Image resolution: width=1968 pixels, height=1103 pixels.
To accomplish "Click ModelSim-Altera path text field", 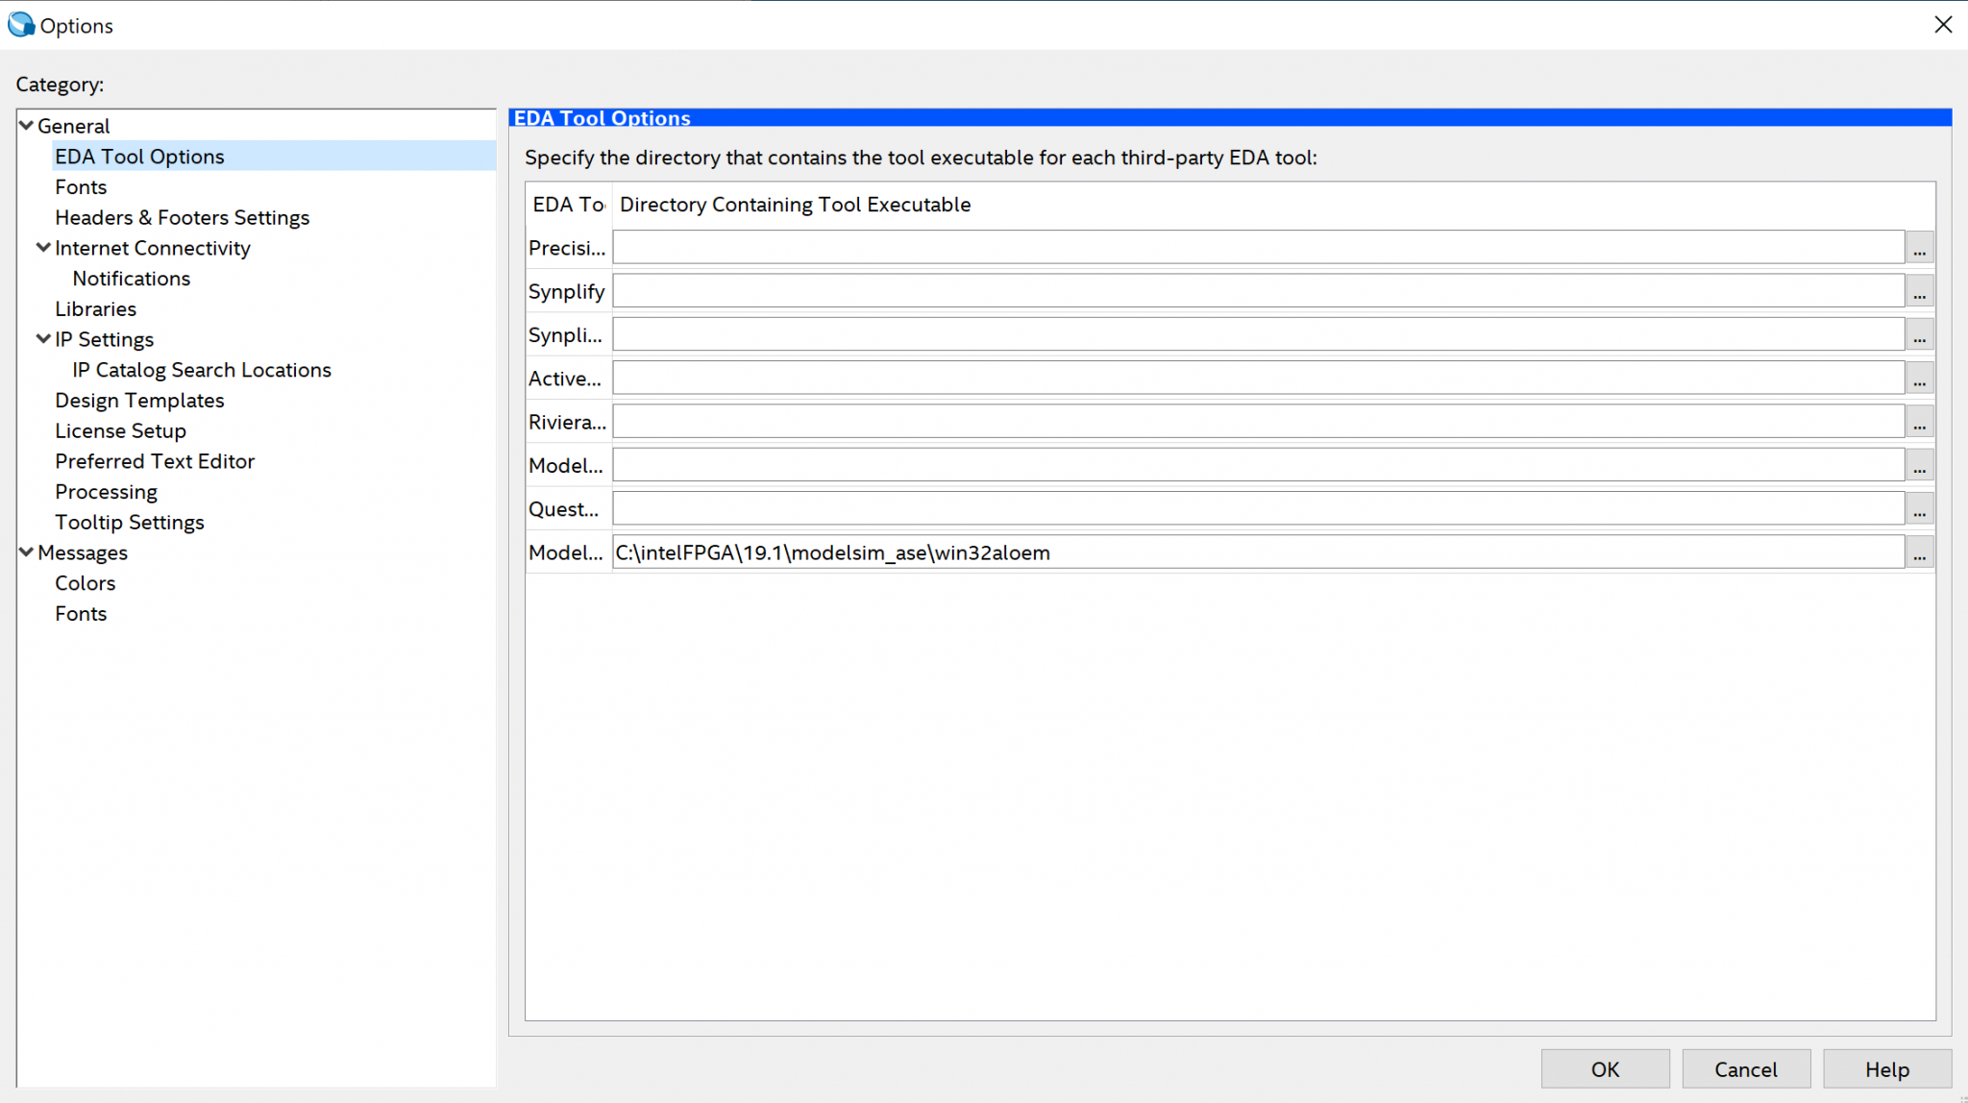I will pyautogui.click(x=1257, y=552).
